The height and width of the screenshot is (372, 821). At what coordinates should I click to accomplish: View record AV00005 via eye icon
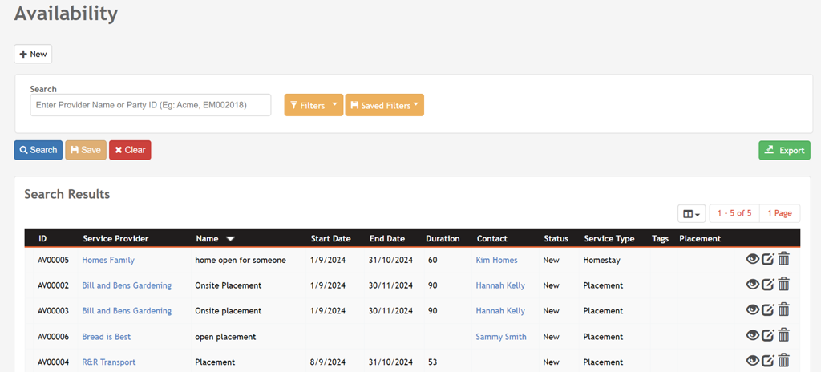(x=752, y=259)
